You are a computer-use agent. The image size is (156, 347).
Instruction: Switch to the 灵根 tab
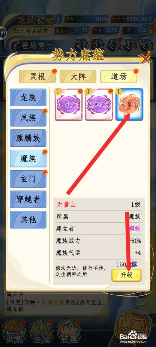[37, 77]
